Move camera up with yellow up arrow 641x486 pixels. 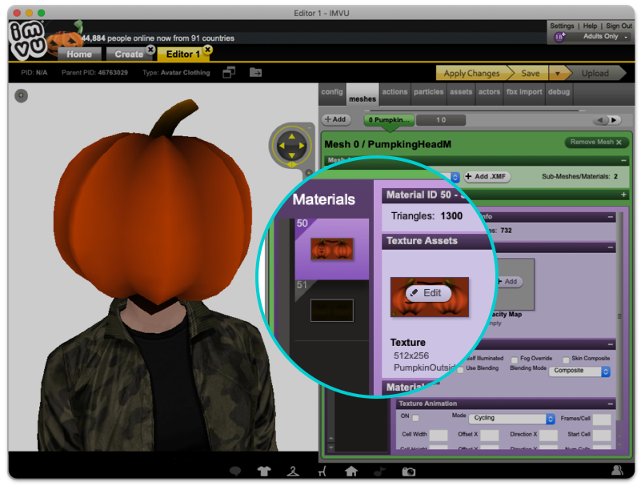click(292, 136)
